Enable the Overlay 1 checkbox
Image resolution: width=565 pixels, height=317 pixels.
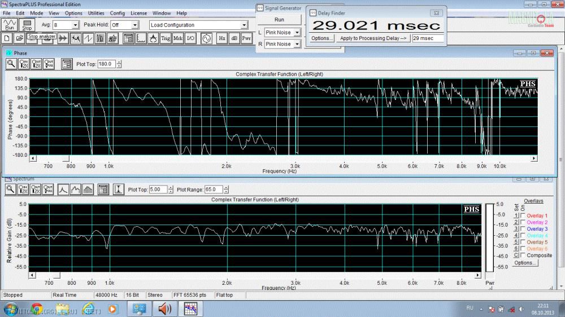pyautogui.click(x=523, y=216)
